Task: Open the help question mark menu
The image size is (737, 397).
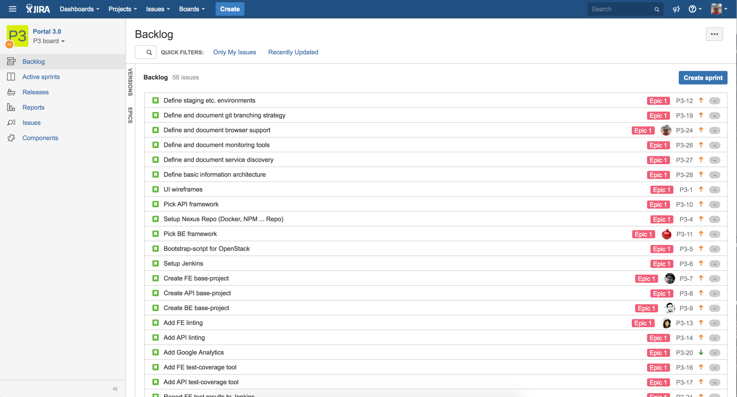Action: [x=692, y=9]
